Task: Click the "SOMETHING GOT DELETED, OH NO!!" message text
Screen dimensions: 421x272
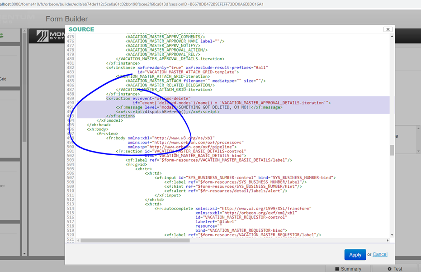Action: coord(214,107)
